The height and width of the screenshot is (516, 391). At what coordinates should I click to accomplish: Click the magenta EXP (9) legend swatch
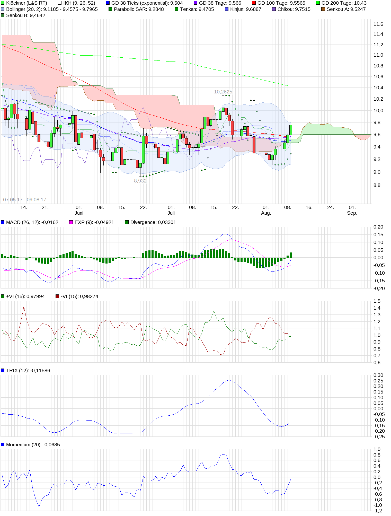pos(71,222)
